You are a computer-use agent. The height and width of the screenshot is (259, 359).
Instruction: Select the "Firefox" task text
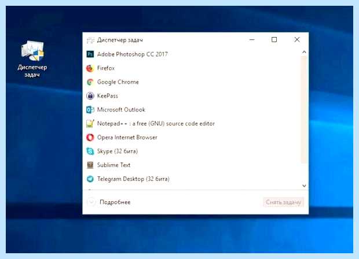pyautogui.click(x=106, y=68)
